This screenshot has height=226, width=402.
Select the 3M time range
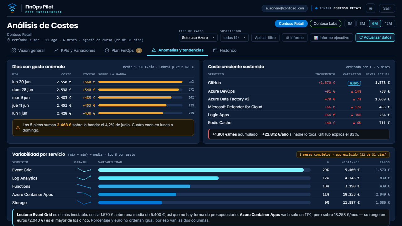[x=362, y=24]
